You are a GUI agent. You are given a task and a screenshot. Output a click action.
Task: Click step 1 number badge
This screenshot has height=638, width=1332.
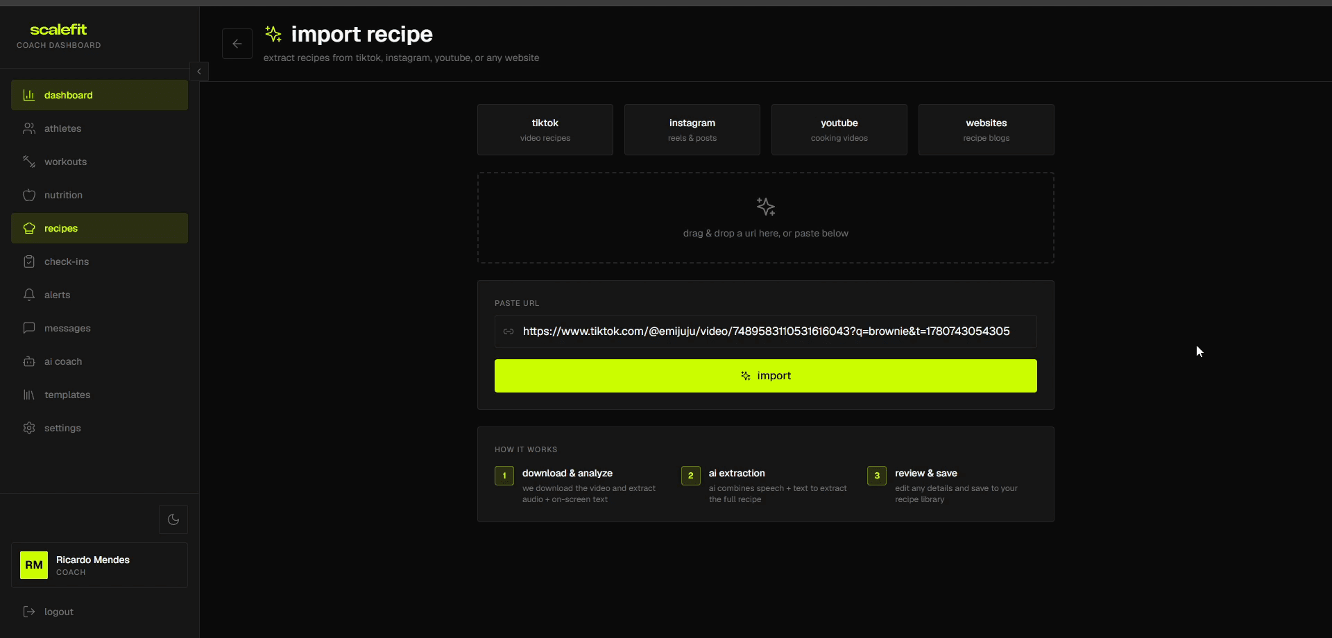click(x=504, y=476)
